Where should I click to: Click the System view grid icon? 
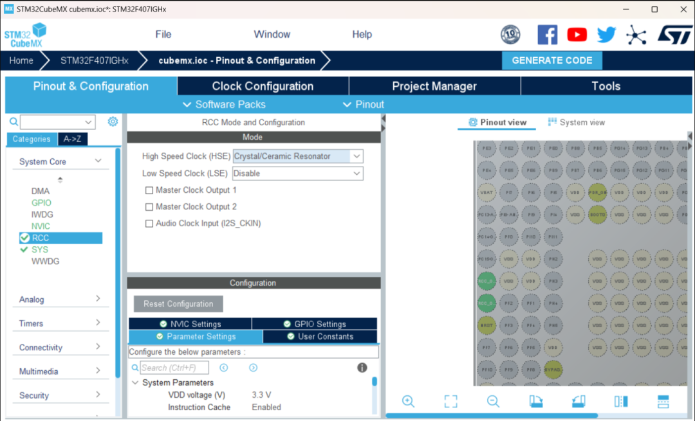[552, 121]
